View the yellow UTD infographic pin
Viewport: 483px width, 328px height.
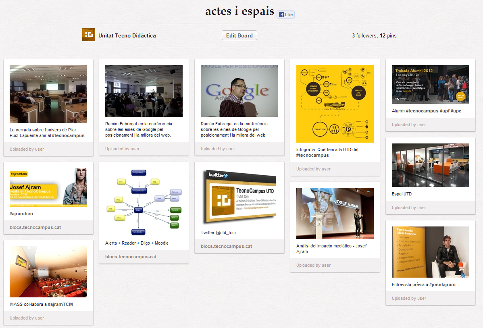(x=335, y=104)
